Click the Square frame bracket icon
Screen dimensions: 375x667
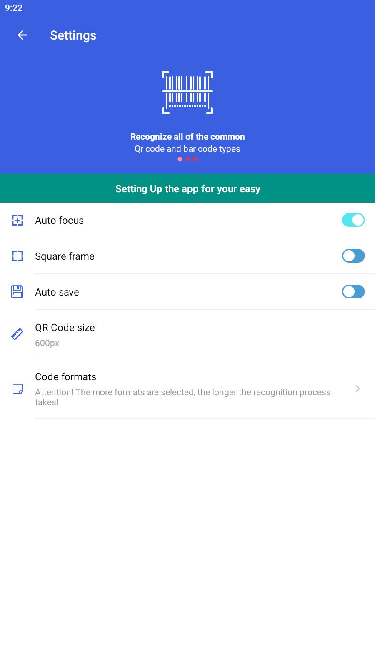pyautogui.click(x=17, y=256)
